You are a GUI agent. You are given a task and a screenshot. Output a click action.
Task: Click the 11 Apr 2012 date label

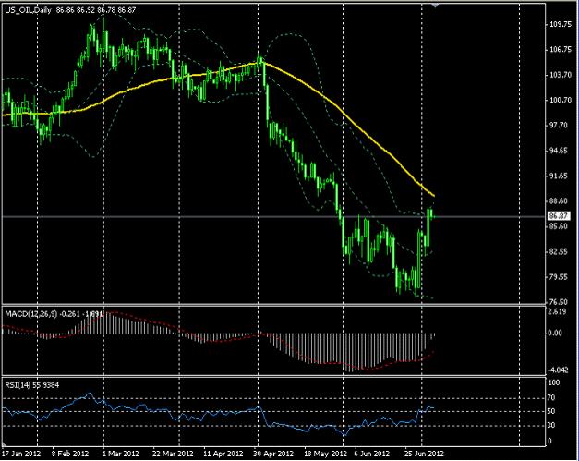(x=223, y=454)
